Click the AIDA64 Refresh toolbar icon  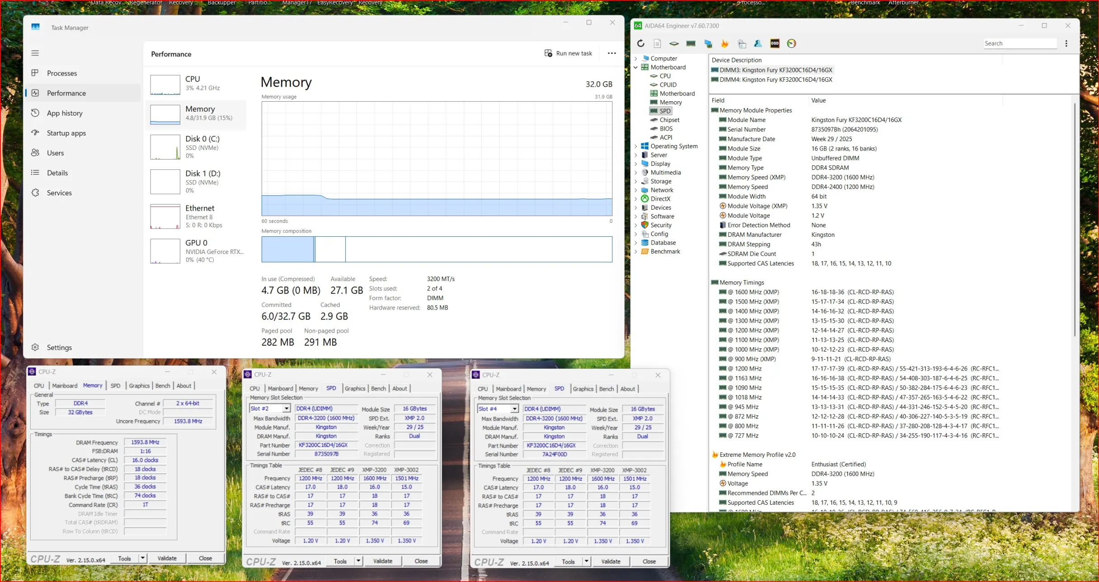tap(640, 43)
